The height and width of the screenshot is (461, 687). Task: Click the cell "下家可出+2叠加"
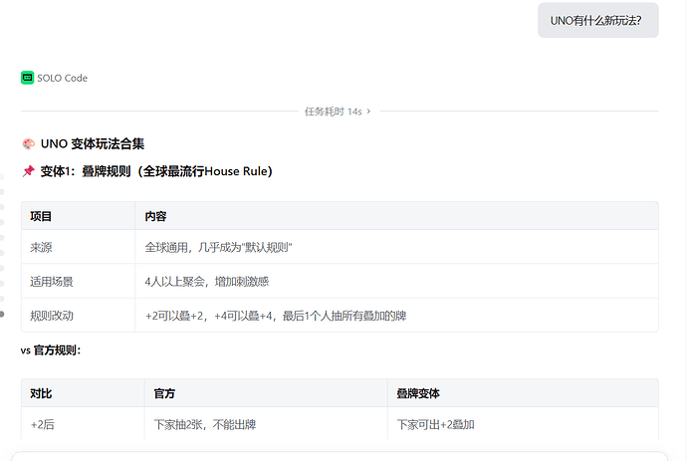coord(523,424)
